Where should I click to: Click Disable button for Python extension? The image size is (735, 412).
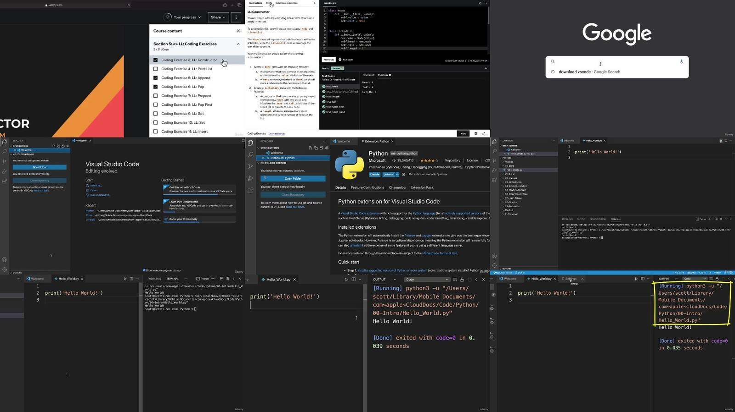tap(375, 174)
